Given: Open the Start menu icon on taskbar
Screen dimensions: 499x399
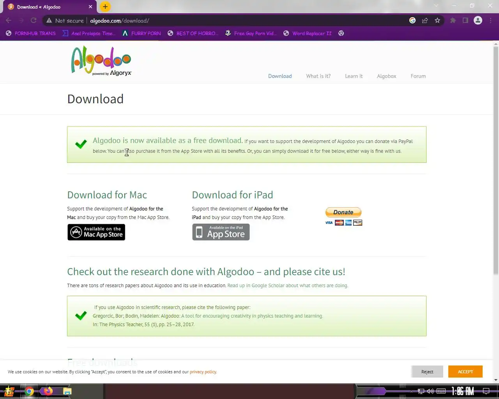Looking at the screenshot, I should (x=9, y=391).
